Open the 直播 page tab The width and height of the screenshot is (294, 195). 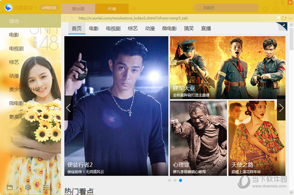206,28
